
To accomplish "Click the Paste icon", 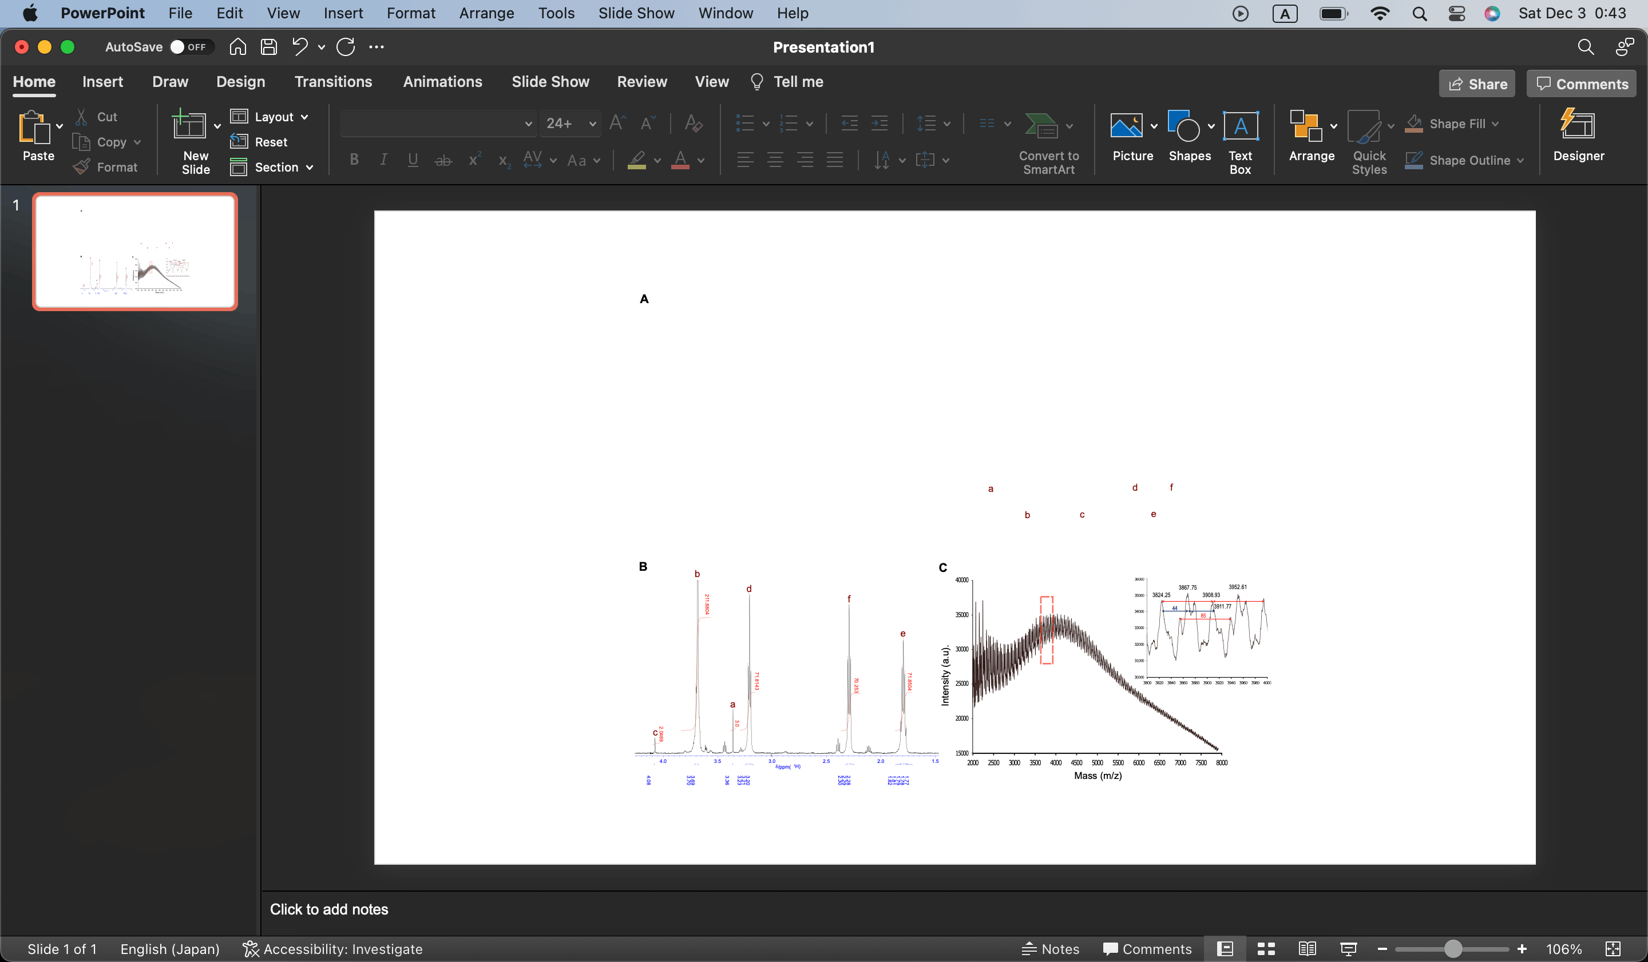I will [34, 126].
